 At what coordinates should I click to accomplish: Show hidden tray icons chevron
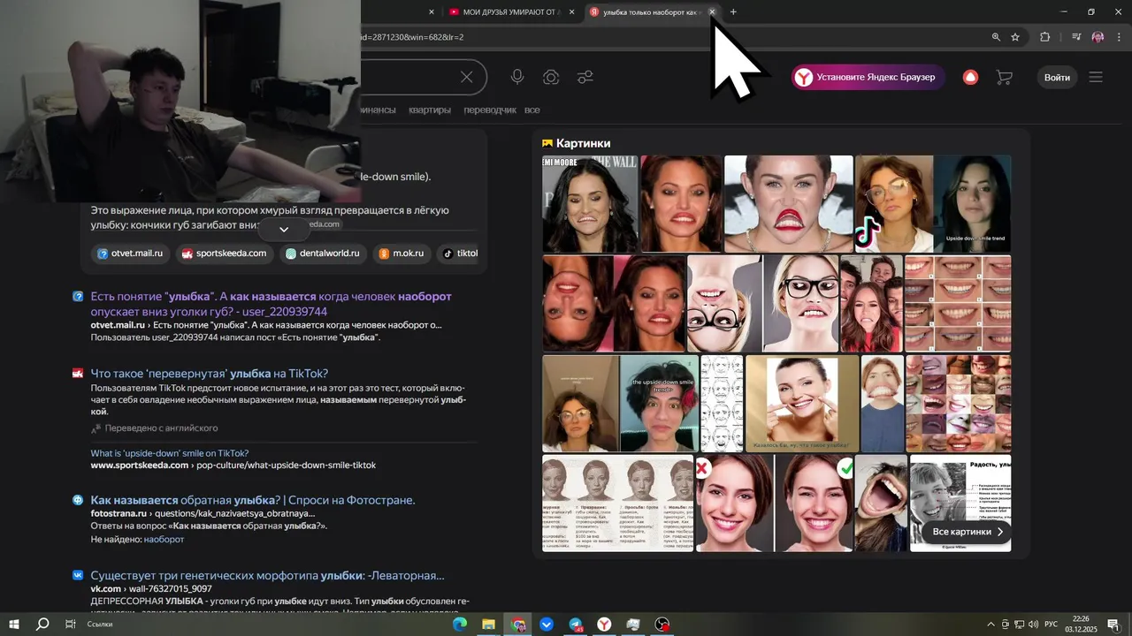990,624
